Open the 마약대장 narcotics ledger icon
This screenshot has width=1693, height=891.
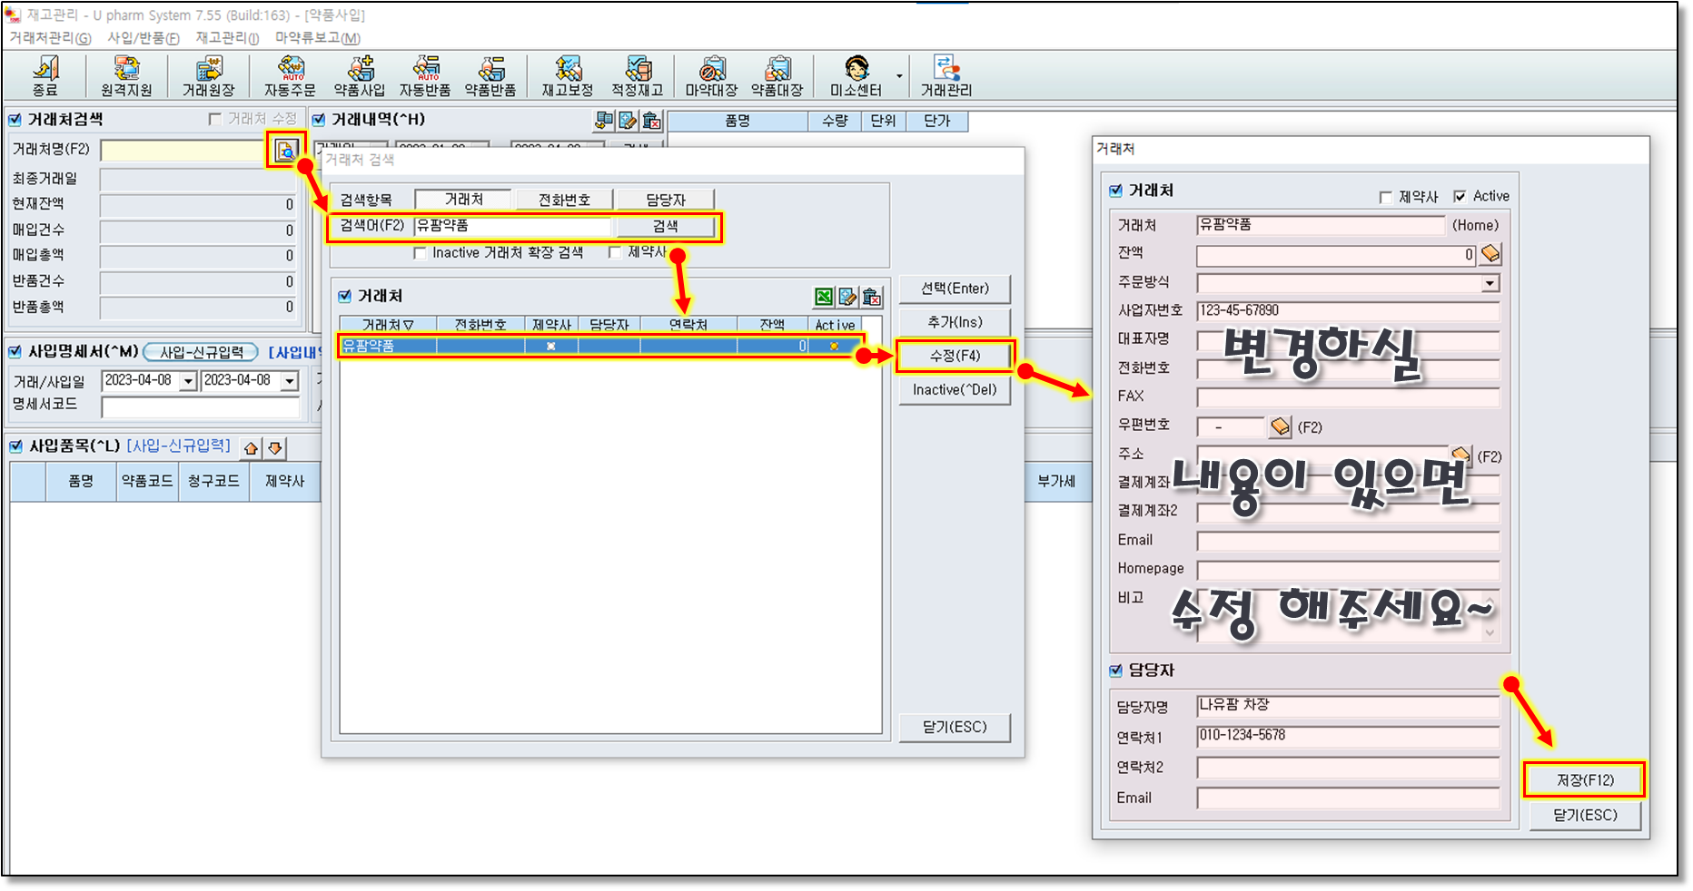pos(711,75)
